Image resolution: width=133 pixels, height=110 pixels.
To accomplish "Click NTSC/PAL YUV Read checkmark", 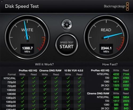I will [x=79, y=78].
